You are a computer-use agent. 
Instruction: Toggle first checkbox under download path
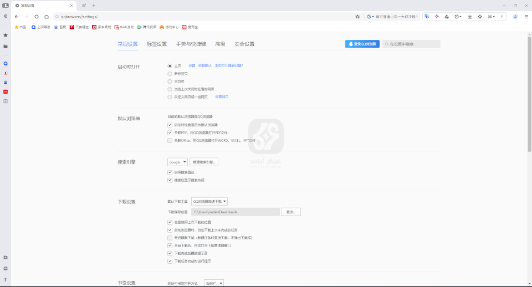click(170, 222)
